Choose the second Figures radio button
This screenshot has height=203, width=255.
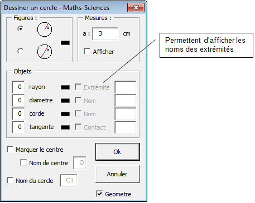pos(21,51)
